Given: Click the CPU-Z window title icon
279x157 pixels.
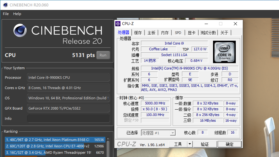Looking at the screenshot, I should (118, 23).
